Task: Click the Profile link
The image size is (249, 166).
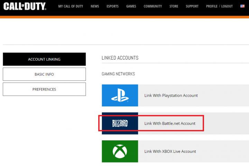Action: pos(212,6)
